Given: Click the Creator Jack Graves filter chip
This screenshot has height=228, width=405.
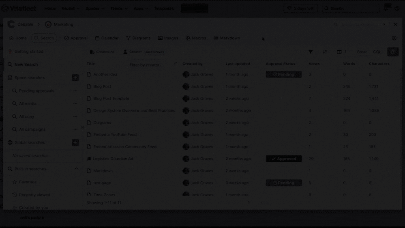Looking at the screenshot, I should point(144,52).
